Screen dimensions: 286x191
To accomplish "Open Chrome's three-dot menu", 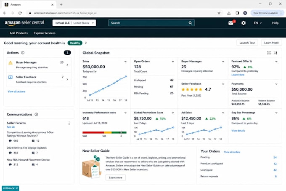I will click(281, 13).
